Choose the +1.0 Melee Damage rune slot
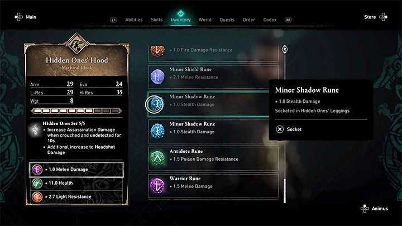The width and height of the screenshot is (402, 226). 76,170
